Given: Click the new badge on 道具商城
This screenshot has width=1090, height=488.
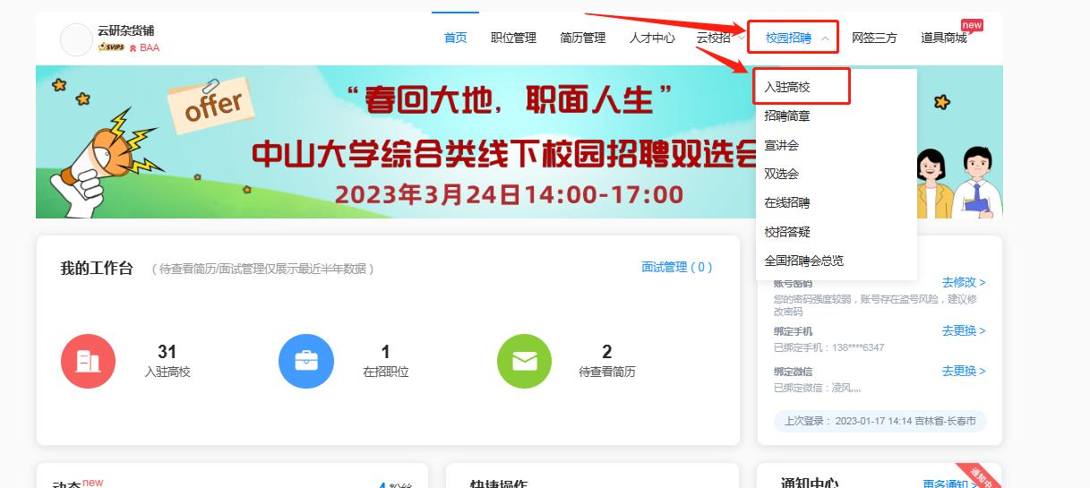Looking at the screenshot, I should pyautogui.click(x=971, y=25).
